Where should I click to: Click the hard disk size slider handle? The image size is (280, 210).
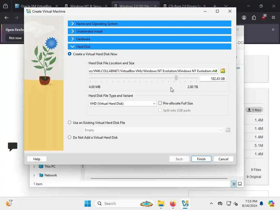point(176,78)
